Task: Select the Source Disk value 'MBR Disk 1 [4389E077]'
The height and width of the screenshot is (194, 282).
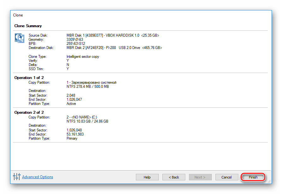Action: (x=85, y=35)
